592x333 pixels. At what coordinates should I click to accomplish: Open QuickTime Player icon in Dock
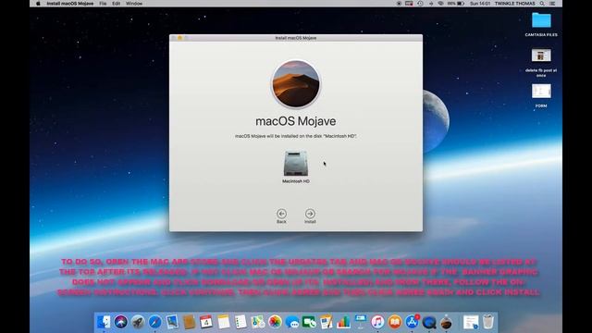[x=429, y=322]
